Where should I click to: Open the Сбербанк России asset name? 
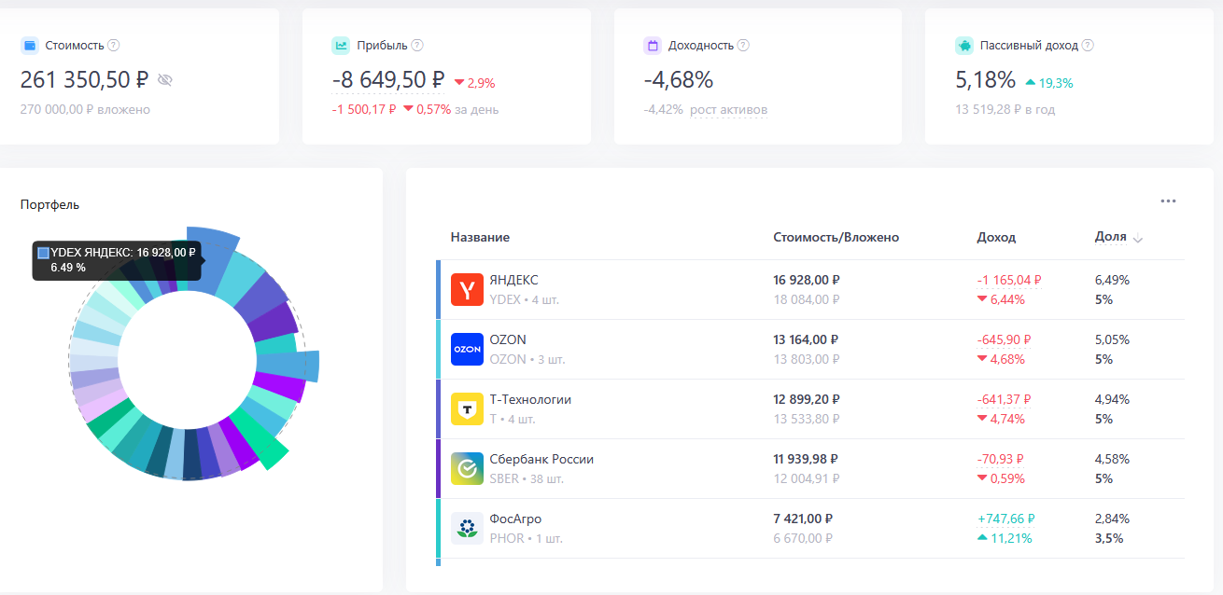[x=541, y=459]
